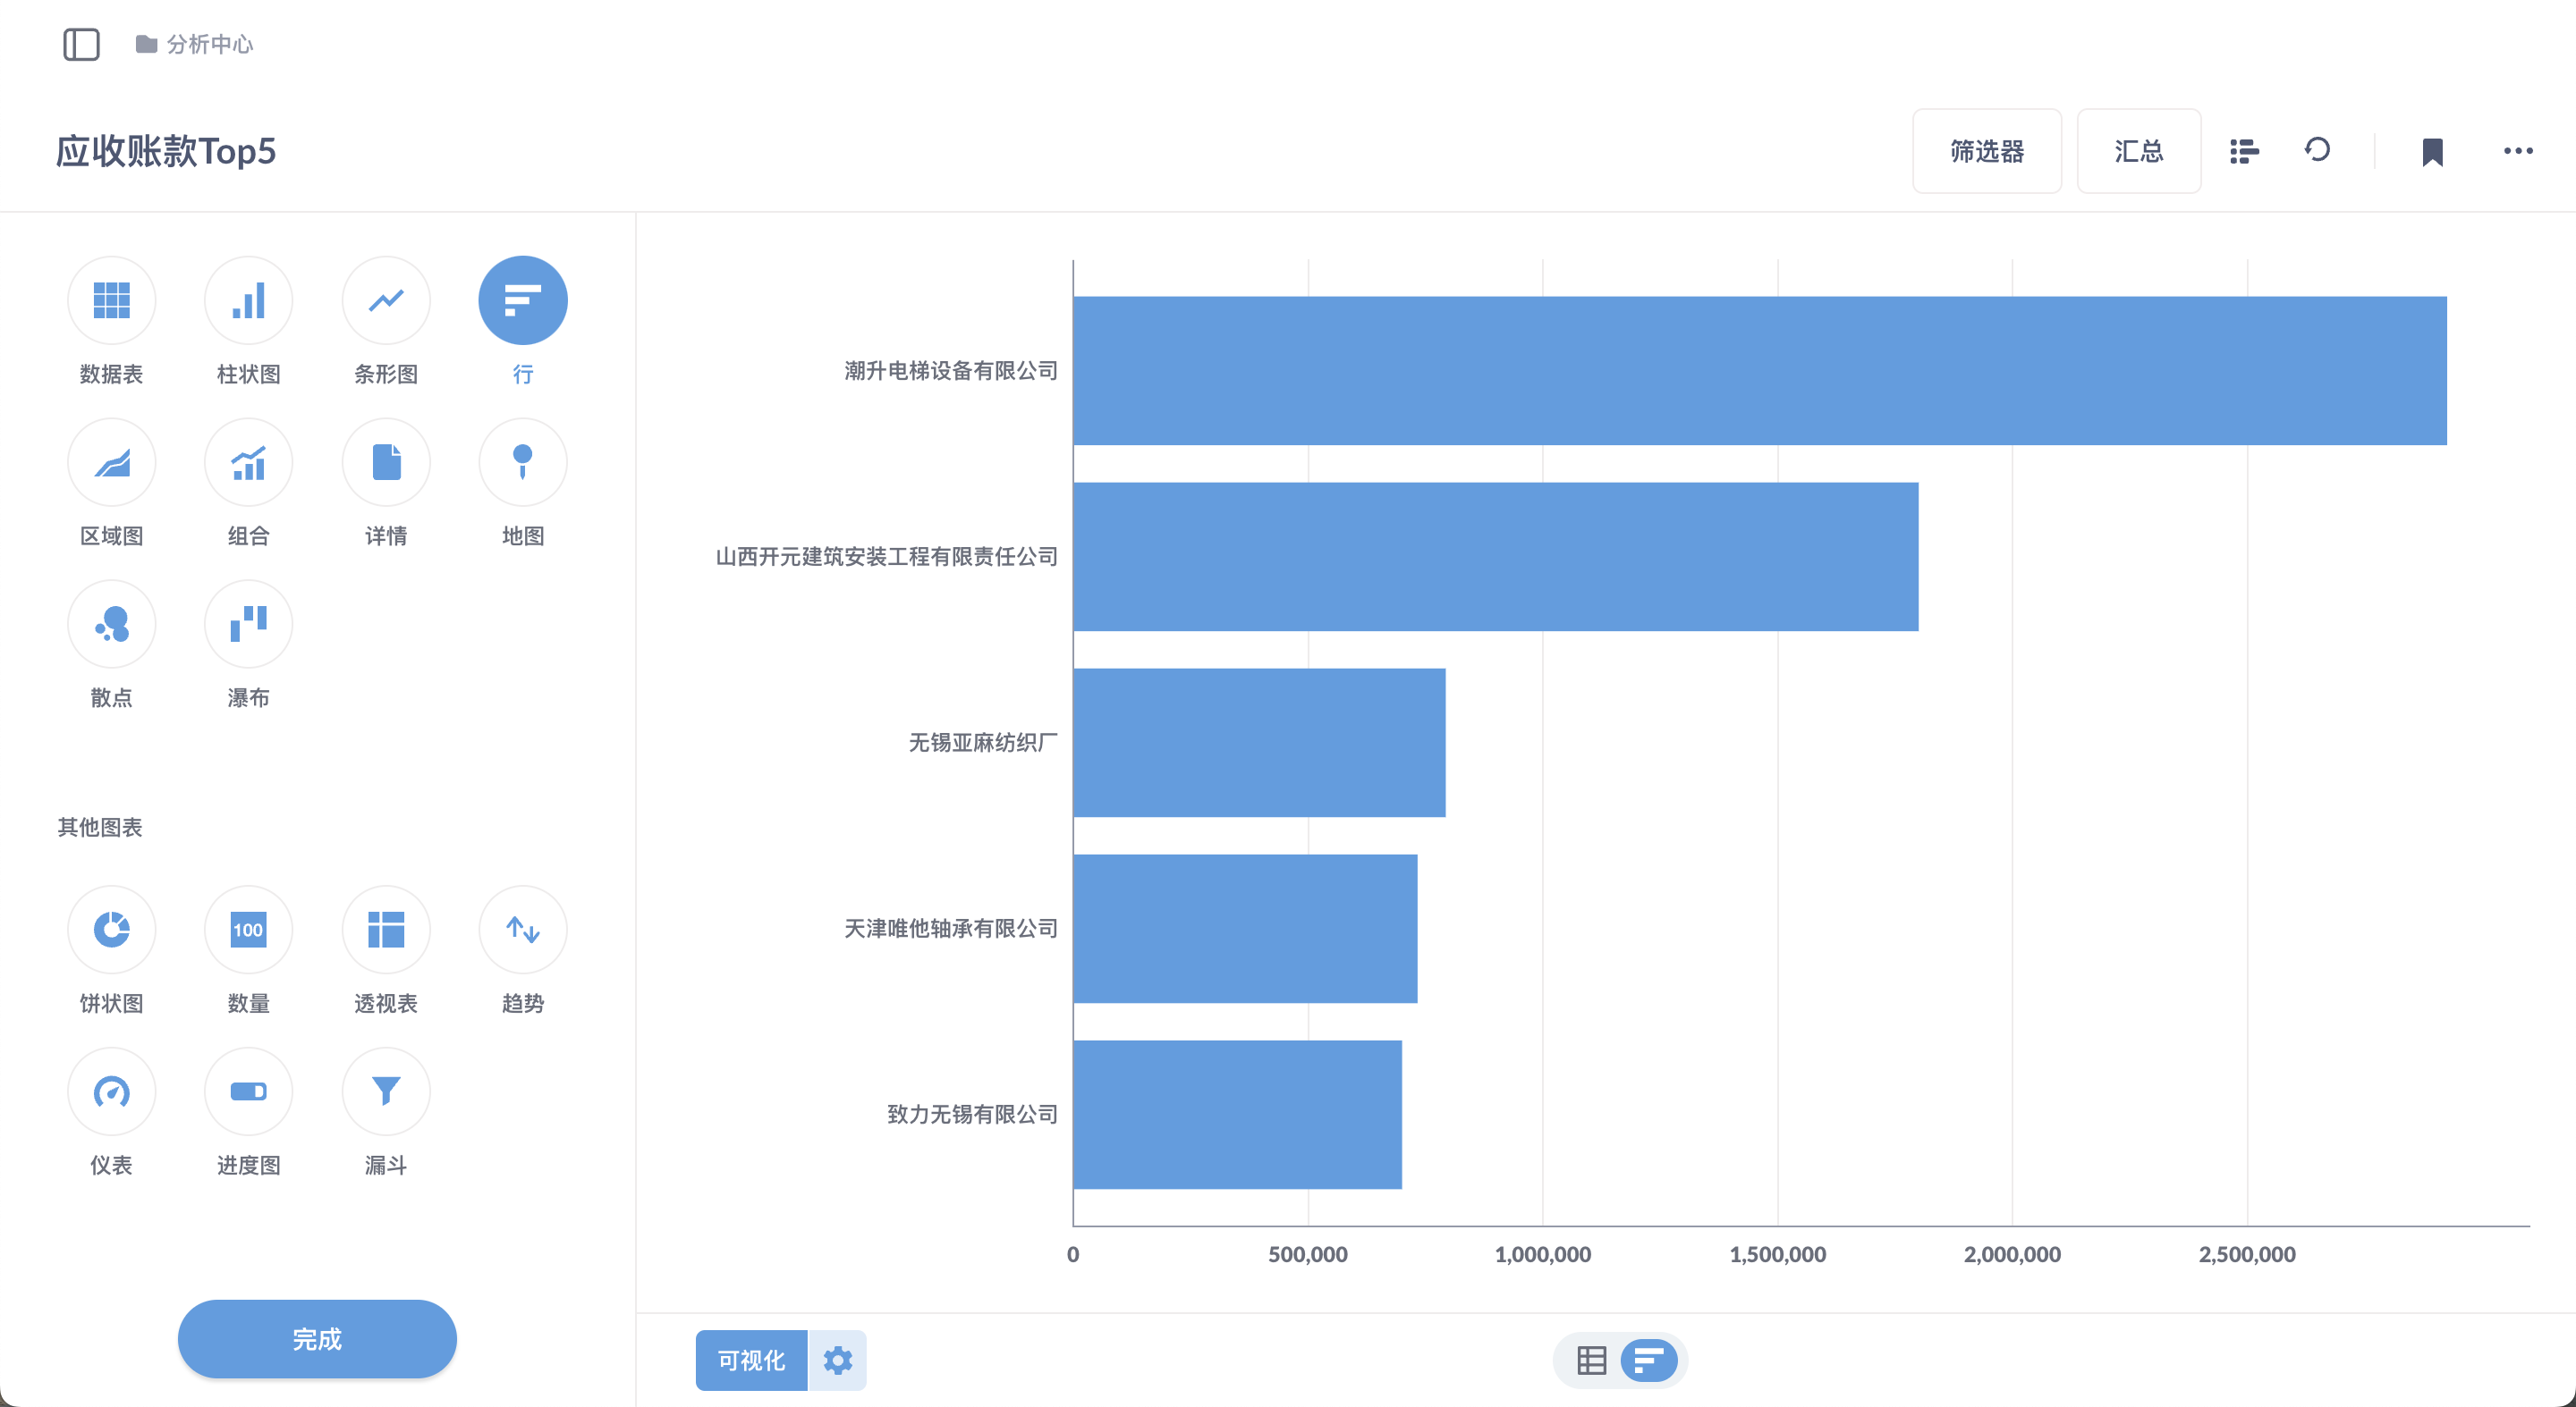Choose the 组合 combo chart icon
The height and width of the screenshot is (1407, 2576).
(248, 461)
